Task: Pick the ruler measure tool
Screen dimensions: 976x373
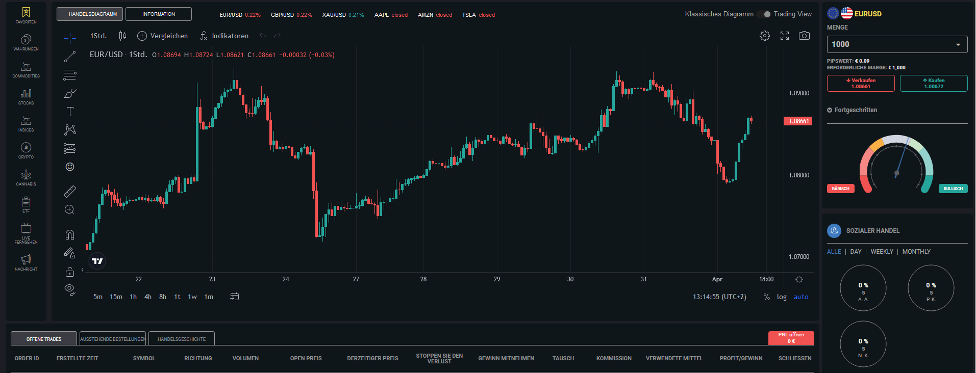Action: pyautogui.click(x=70, y=192)
